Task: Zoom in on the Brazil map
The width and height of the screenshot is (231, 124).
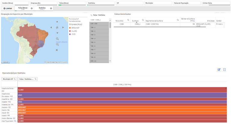Action: 57,39
